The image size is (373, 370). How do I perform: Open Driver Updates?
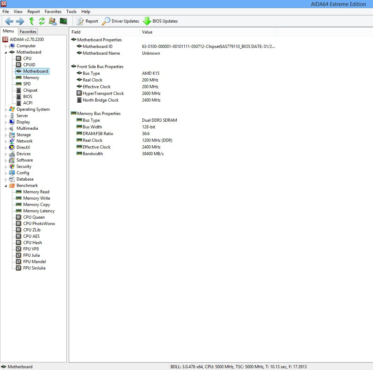click(x=120, y=21)
